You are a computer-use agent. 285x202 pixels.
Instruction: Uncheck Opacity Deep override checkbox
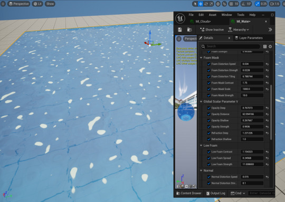click(208, 108)
